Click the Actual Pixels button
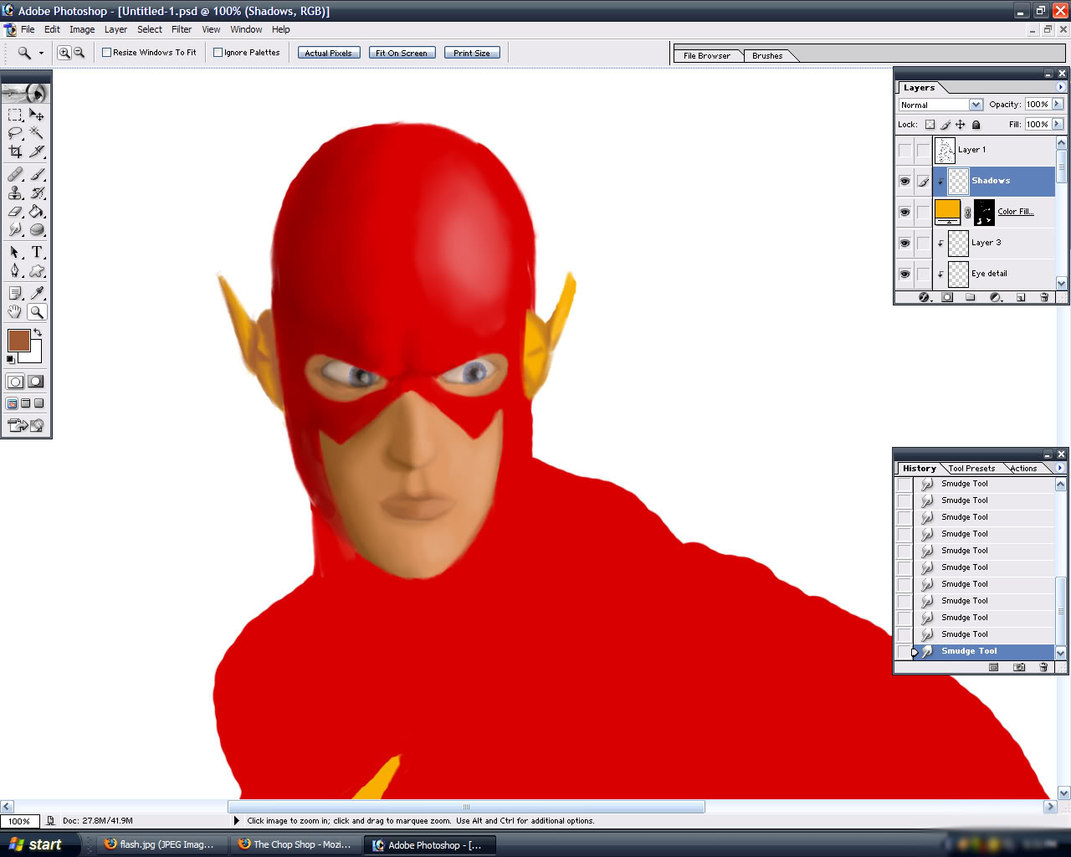The width and height of the screenshot is (1071, 857). [x=329, y=53]
